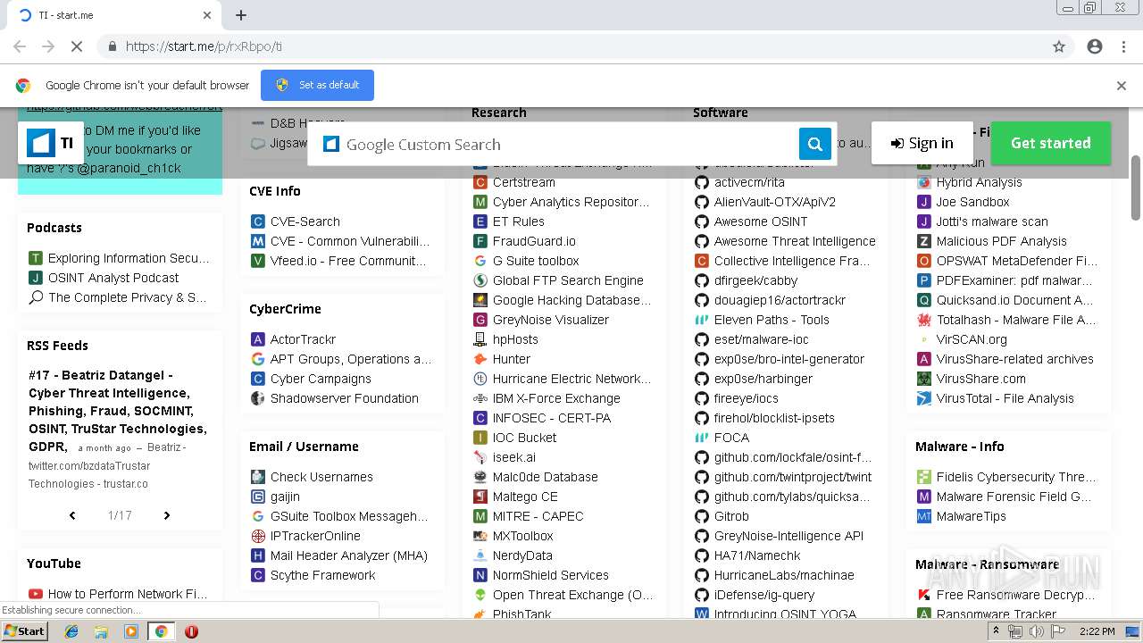Image resolution: width=1143 pixels, height=643 pixels.
Task: Open Windows Explorer folder from taskbar
Action: [101, 630]
